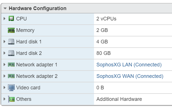Expand Hard disk 1 details arrow
Image resolution: width=172 pixels, height=107 pixels.
5,42
